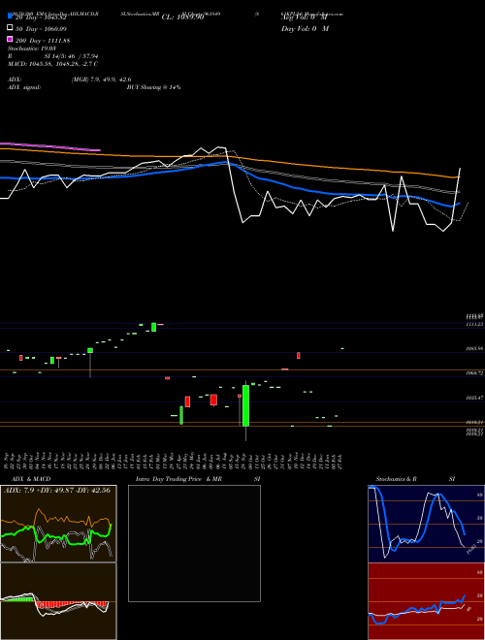Open the MACD histogram panel

coord(58,601)
